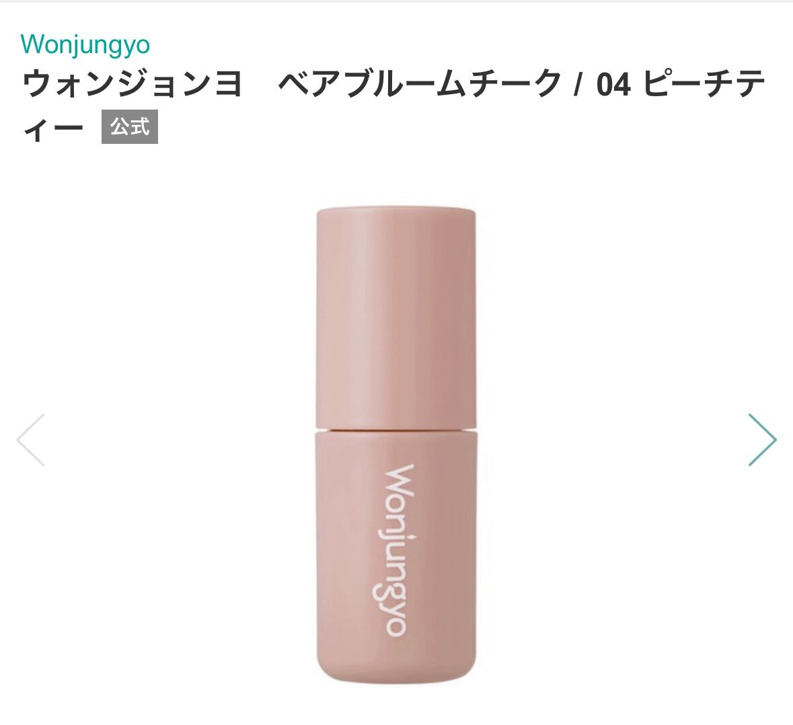
Task: Click the ティー text on the second title line
Action: tap(53, 127)
